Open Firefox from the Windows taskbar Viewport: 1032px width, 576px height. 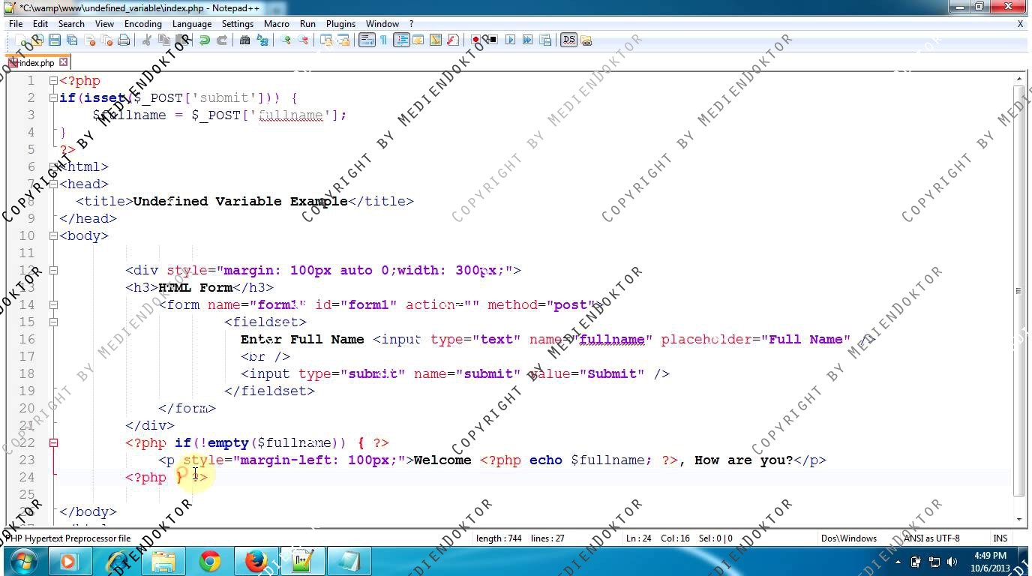tap(256, 561)
